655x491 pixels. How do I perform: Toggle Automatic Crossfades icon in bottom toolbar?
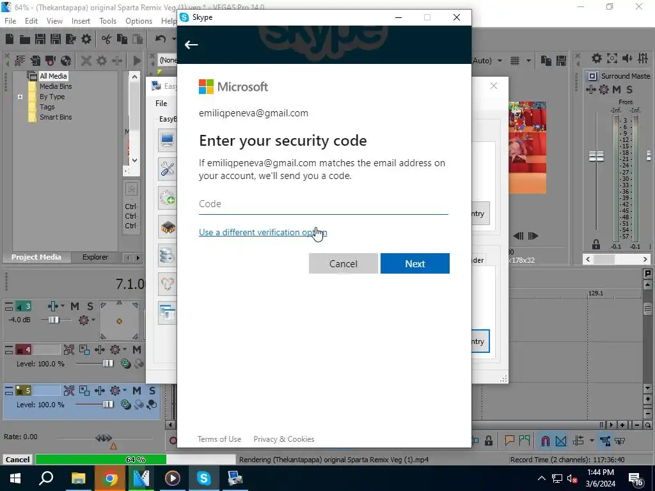coord(561,440)
